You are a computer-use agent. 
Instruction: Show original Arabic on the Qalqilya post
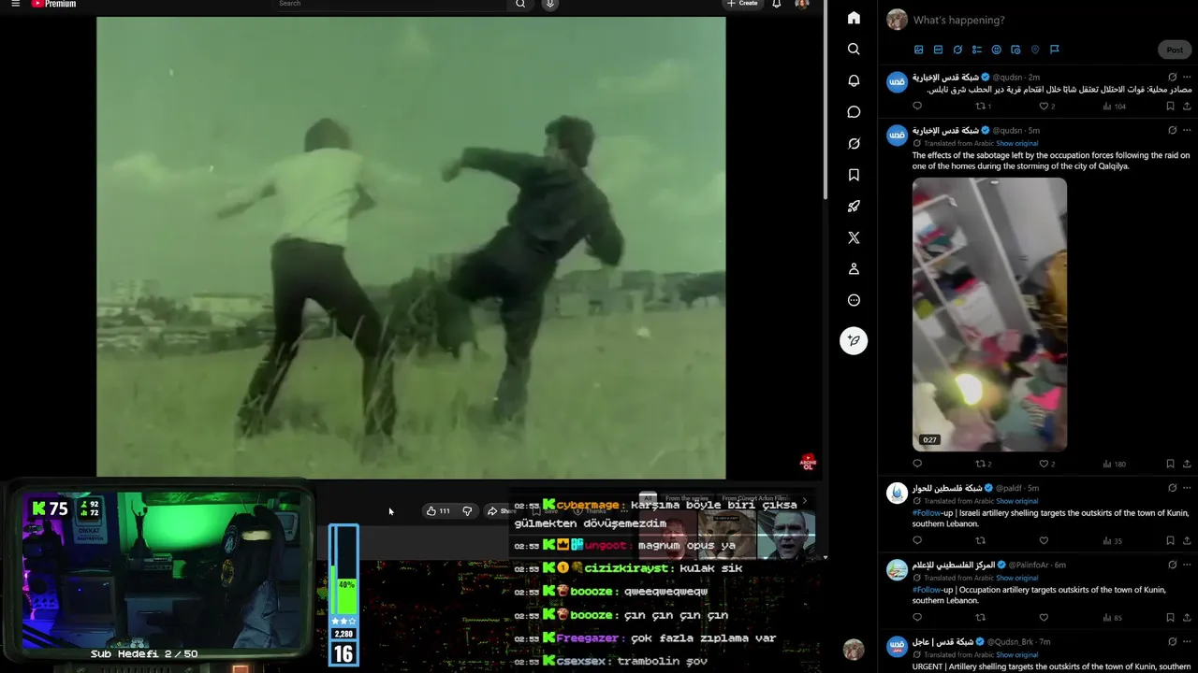[1017, 143]
